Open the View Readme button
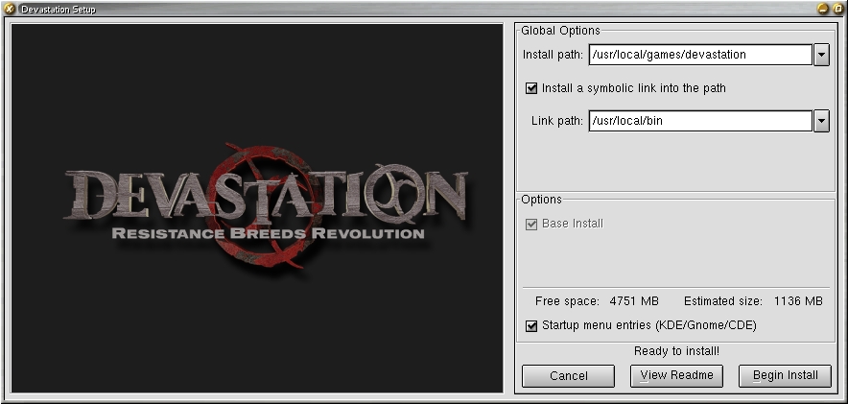The image size is (848, 404). click(676, 376)
